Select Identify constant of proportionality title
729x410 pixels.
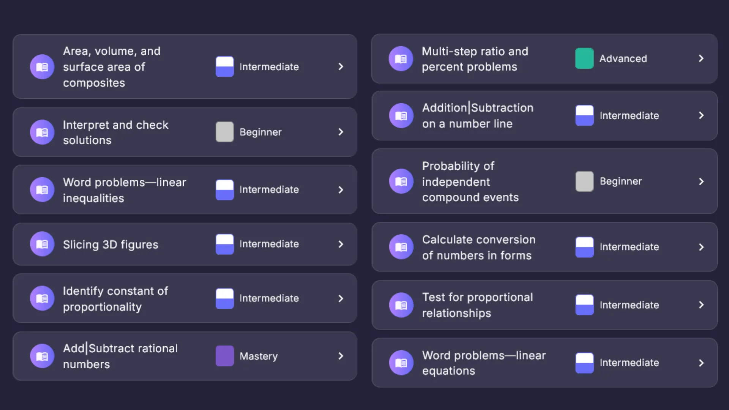pos(115,299)
